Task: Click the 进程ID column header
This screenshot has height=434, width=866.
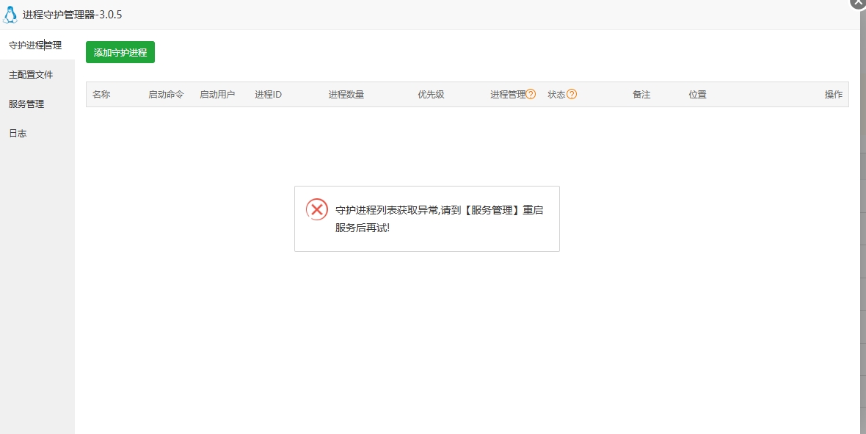Action: 269,95
